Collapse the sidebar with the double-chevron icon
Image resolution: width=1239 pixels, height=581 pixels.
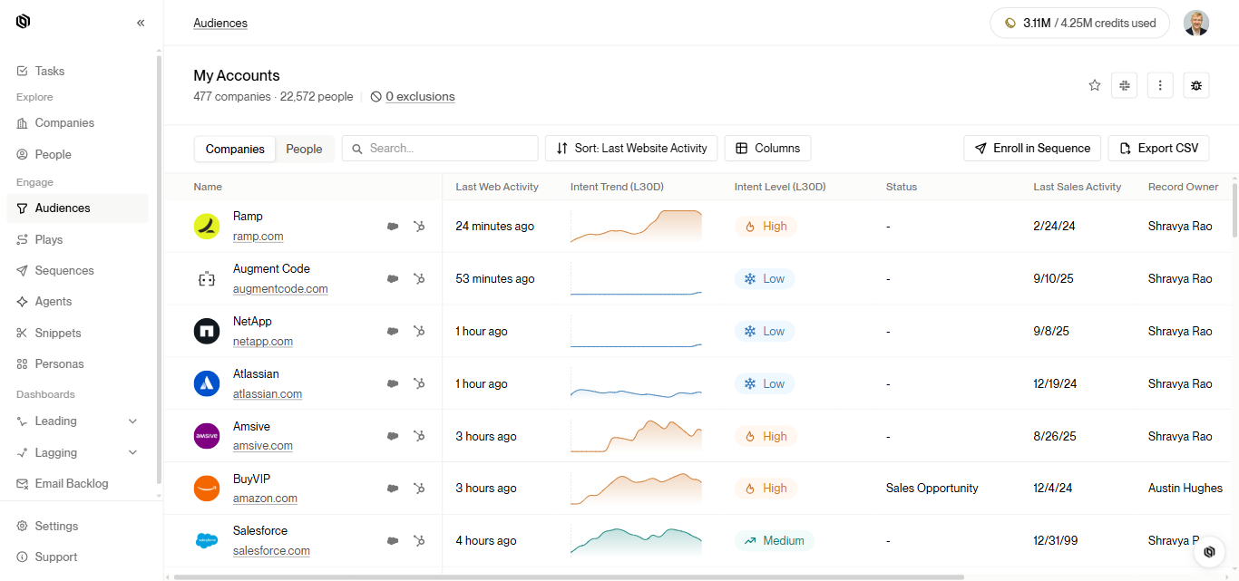pos(141,23)
